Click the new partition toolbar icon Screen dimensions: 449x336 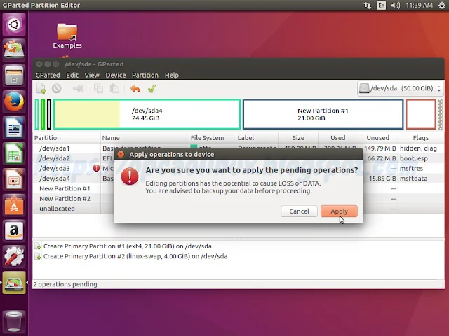pyautogui.click(x=41, y=89)
